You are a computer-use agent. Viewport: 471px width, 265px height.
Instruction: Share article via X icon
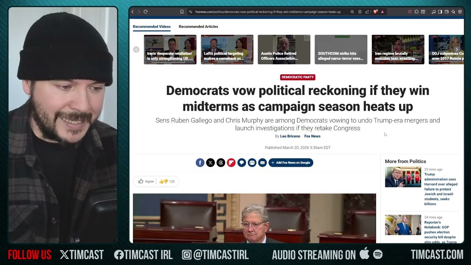pyautogui.click(x=210, y=163)
